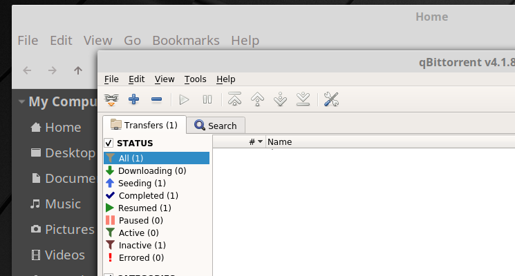Click the blue minus Delete torrent icon
Image resolution: width=515 pixels, height=276 pixels.
(x=156, y=99)
